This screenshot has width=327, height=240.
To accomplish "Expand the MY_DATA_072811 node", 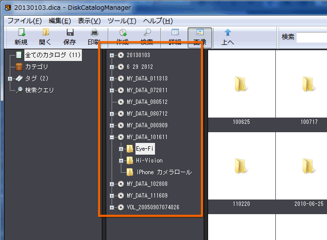I will [112, 90].
